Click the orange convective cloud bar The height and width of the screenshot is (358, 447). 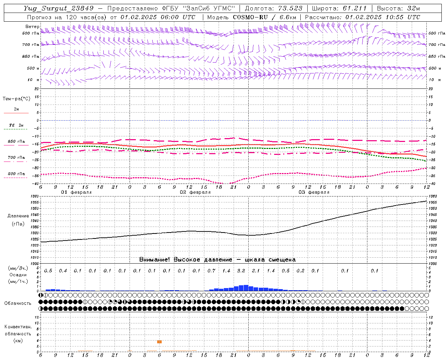coord(159,342)
